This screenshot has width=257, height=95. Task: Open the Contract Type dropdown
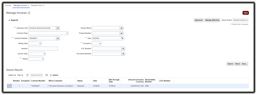click(48, 33)
